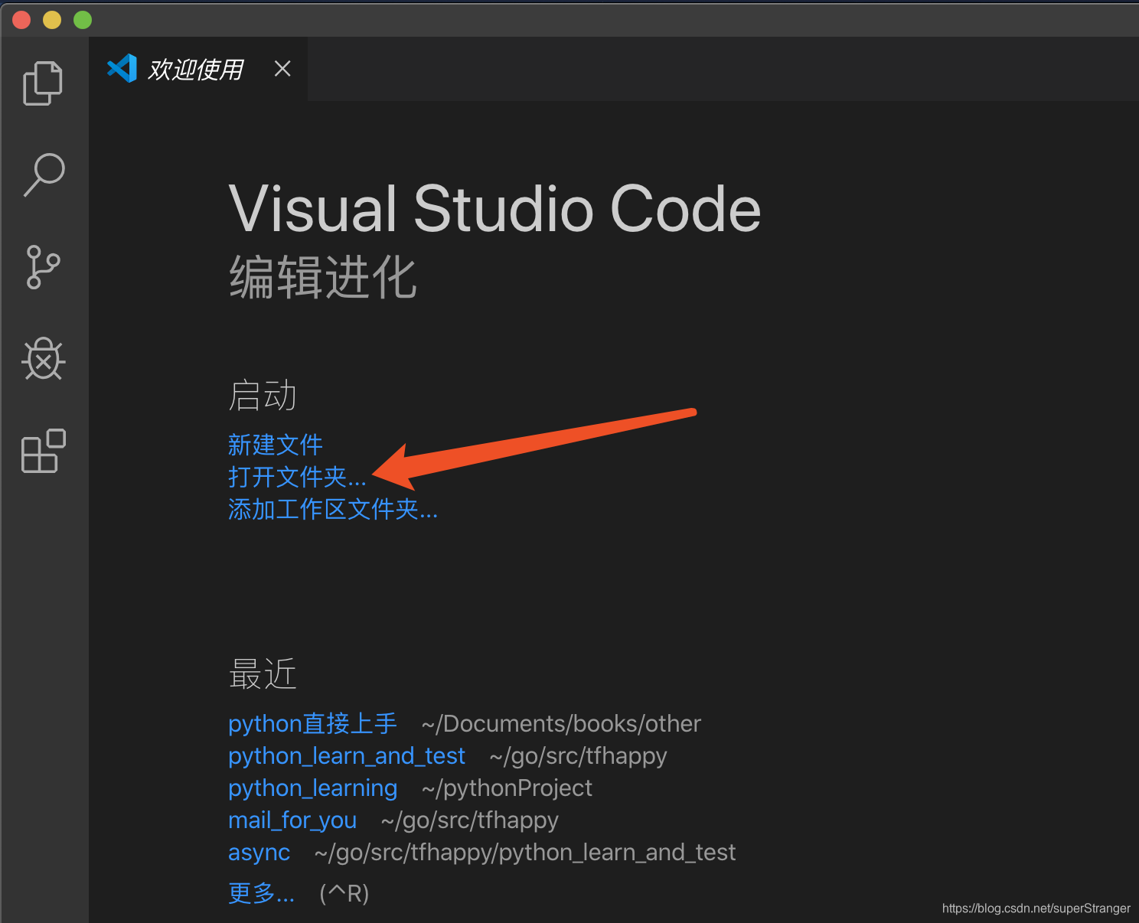Screen dimensions: 1139x923
Task: Open the Run and Debug icon
Action: 44,358
